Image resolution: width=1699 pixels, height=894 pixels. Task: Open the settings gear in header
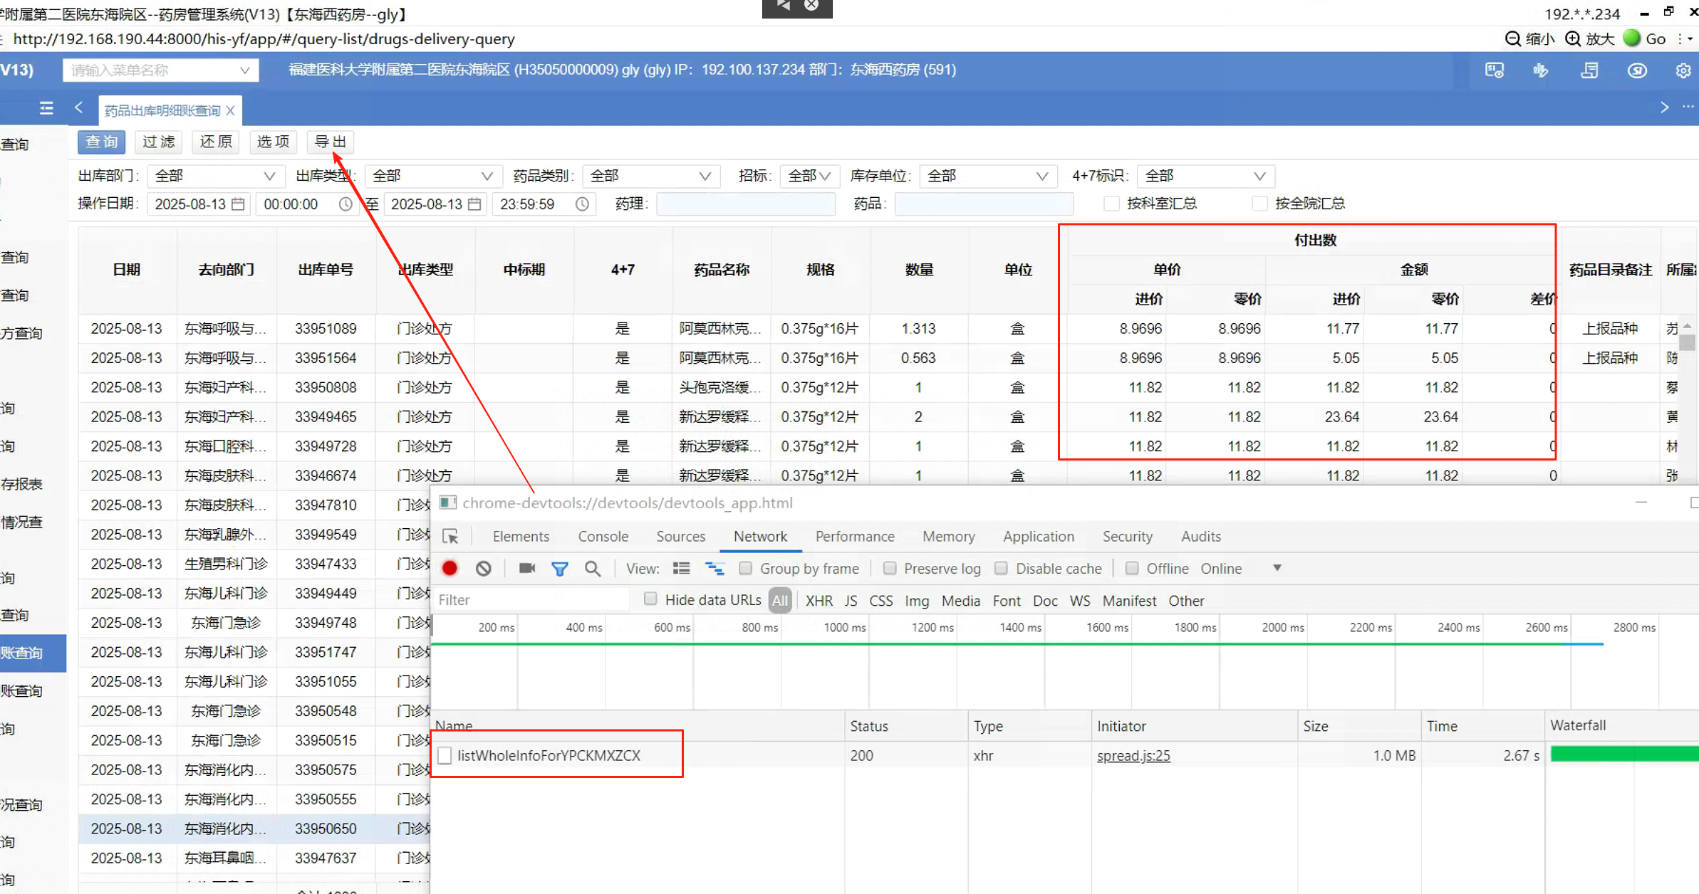click(x=1683, y=70)
